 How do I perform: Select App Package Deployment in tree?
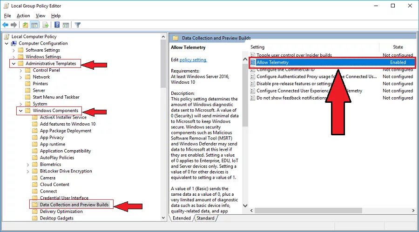click(x=66, y=131)
